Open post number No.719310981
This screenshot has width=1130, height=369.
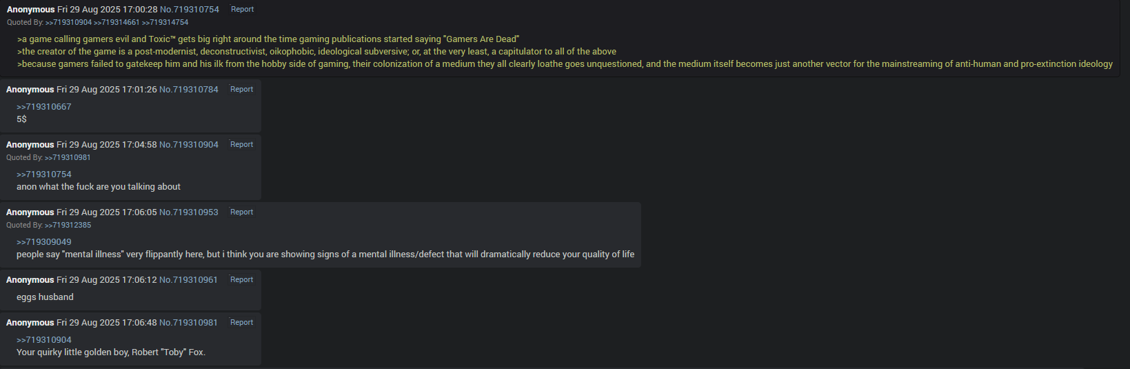[189, 323]
